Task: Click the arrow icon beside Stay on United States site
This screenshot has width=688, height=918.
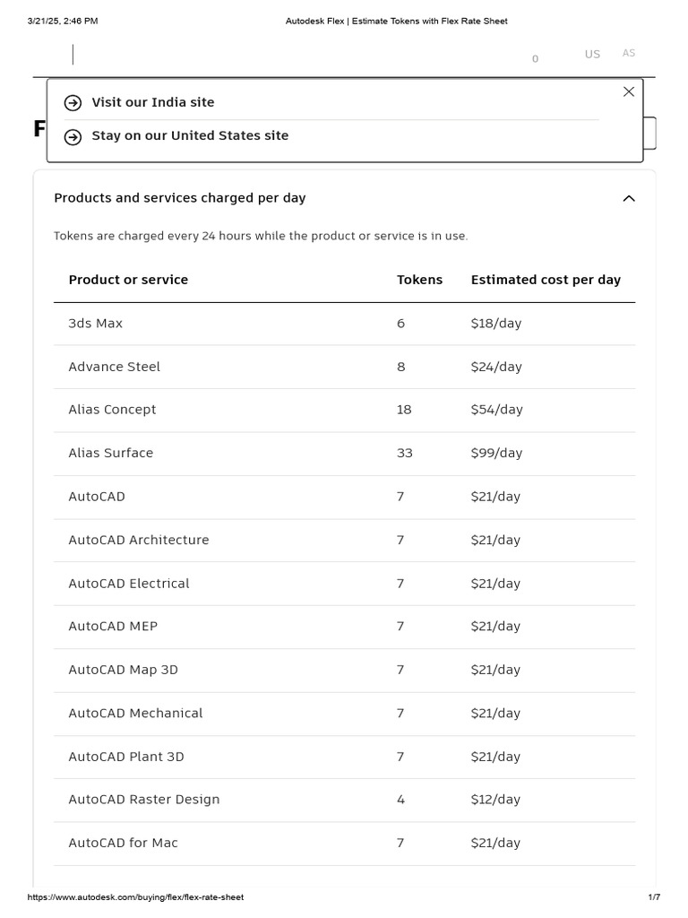Action: (73, 136)
